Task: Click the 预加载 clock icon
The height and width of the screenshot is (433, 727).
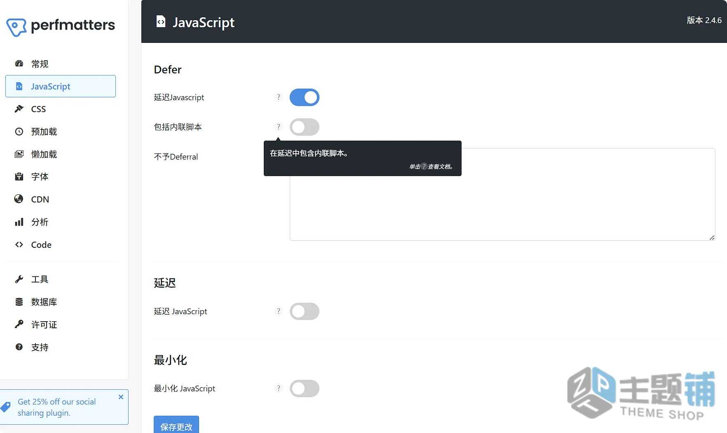Action: (x=19, y=132)
